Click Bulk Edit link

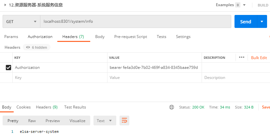[259, 58]
